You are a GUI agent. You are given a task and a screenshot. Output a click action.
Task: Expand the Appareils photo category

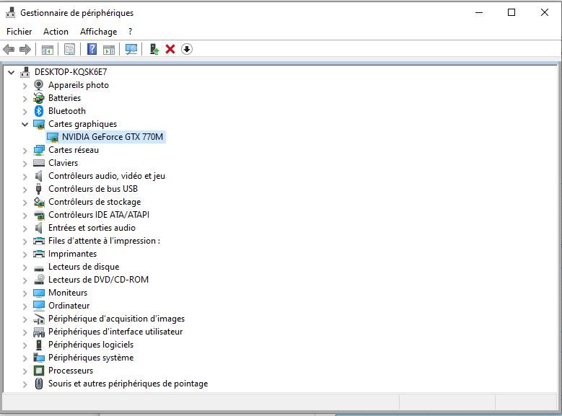25,86
